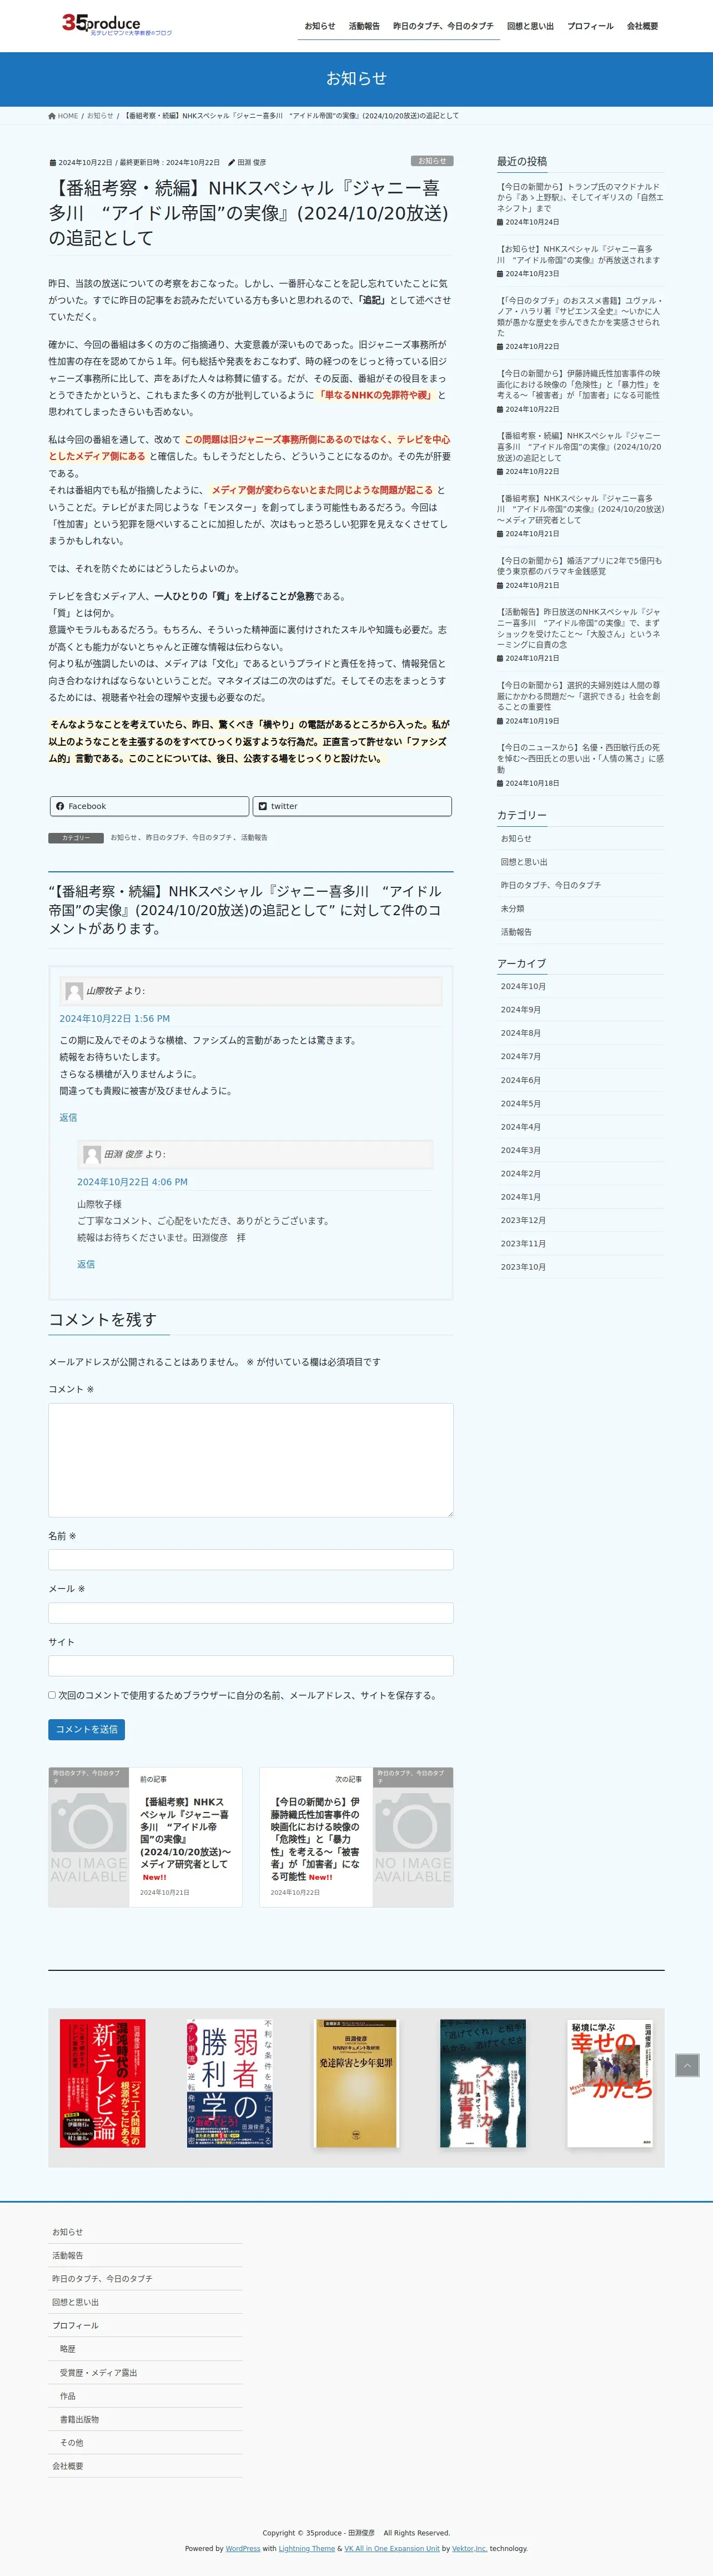713x2576 pixels.
Task: Click 返信 under 山際牧子's comment
Action: (x=68, y=1117)
